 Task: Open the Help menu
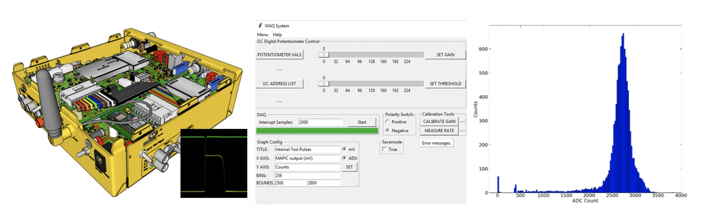(277, 35)
